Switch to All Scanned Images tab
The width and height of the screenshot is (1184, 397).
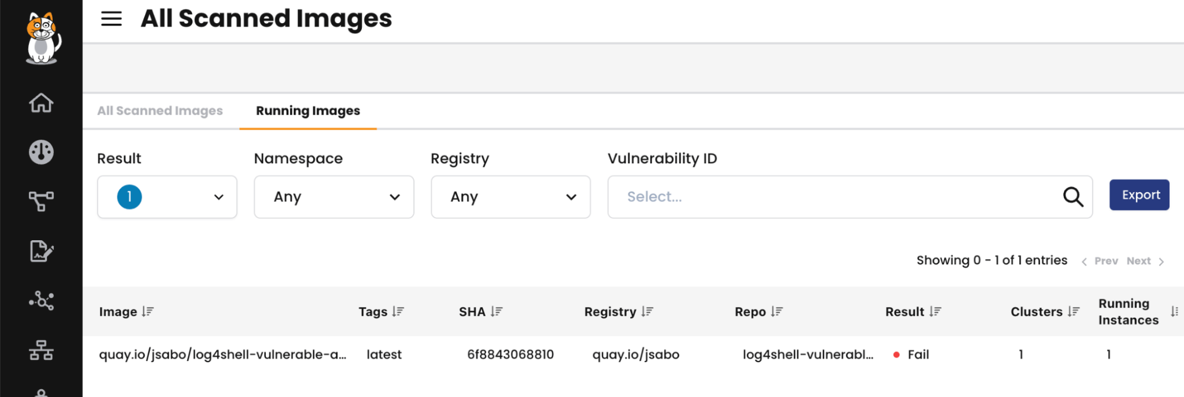160,111
